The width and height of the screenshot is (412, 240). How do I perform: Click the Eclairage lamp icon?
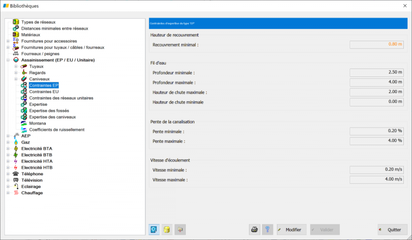coord(16,186)
